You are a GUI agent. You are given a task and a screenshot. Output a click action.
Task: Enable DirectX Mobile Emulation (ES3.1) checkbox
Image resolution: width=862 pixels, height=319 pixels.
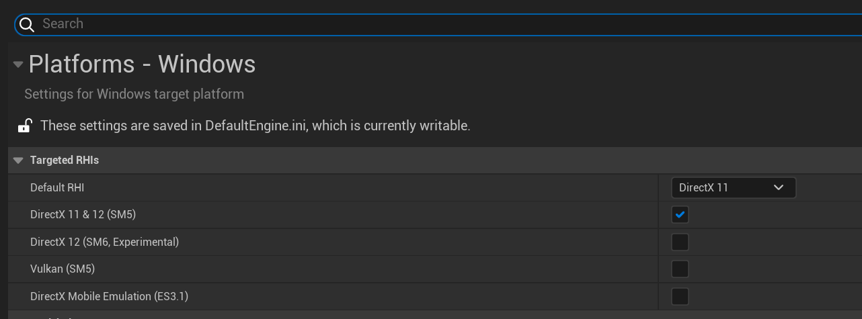pos(680,296)
